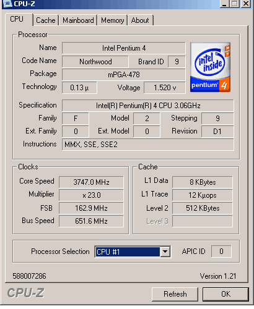
Task: Click the Level 2 value '512 KBytes'
Action: coord(203,208)
